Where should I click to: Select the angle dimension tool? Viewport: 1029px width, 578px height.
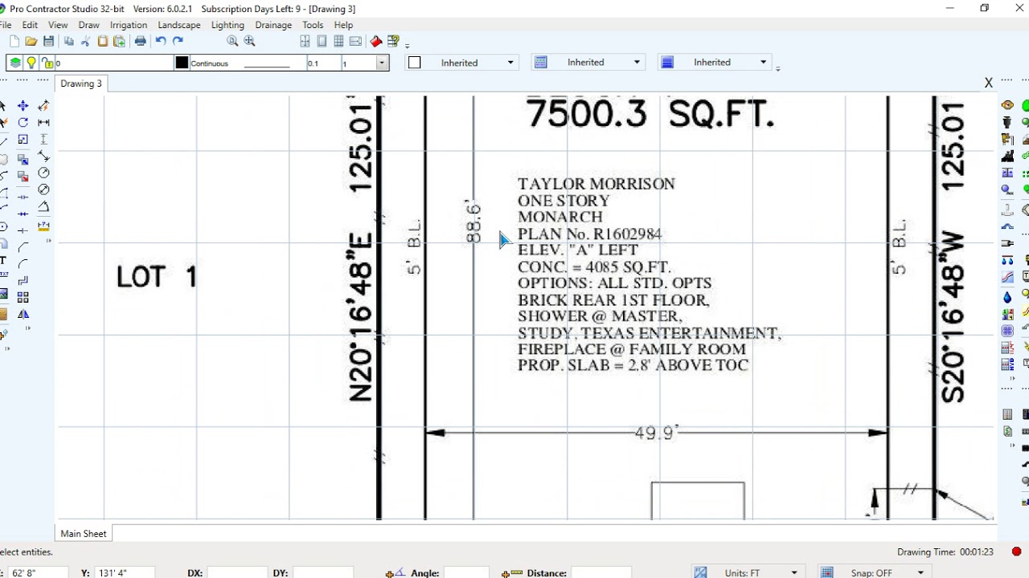43,207
